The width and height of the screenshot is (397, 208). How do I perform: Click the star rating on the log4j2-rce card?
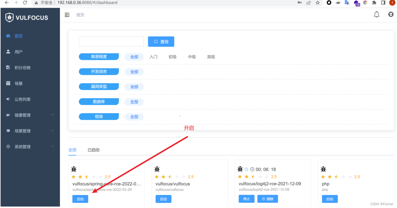253,177
